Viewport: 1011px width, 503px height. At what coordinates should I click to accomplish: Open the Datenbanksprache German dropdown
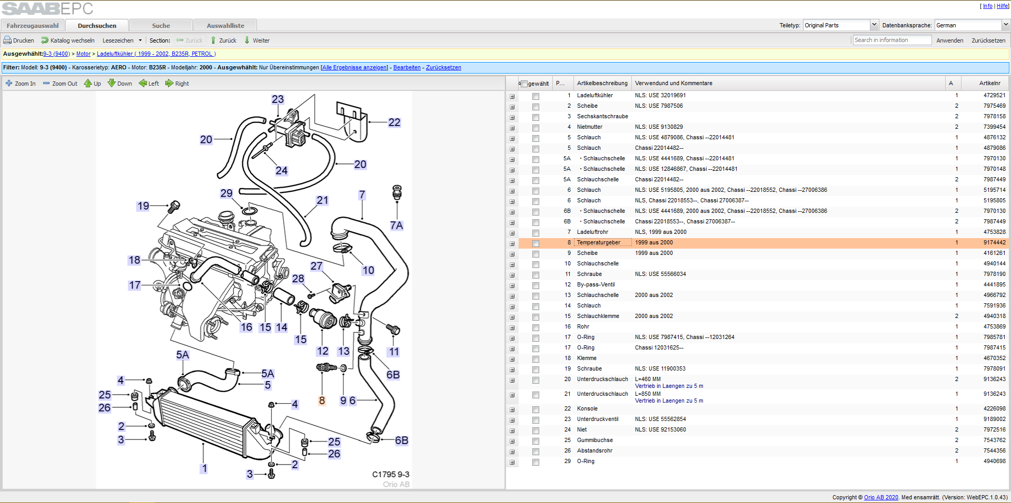click(972, 25)
